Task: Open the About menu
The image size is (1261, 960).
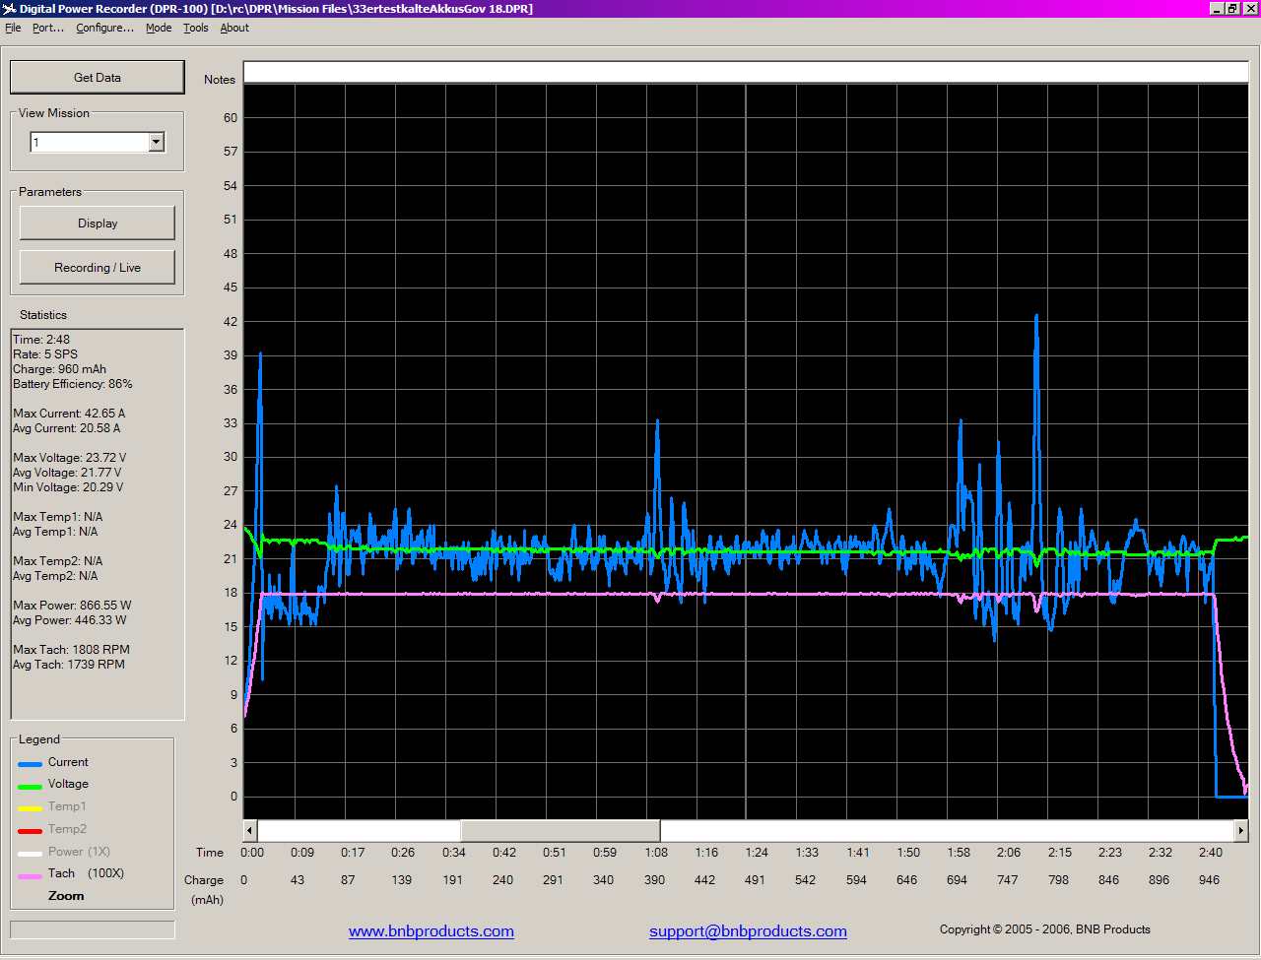Action: [234, 28]
